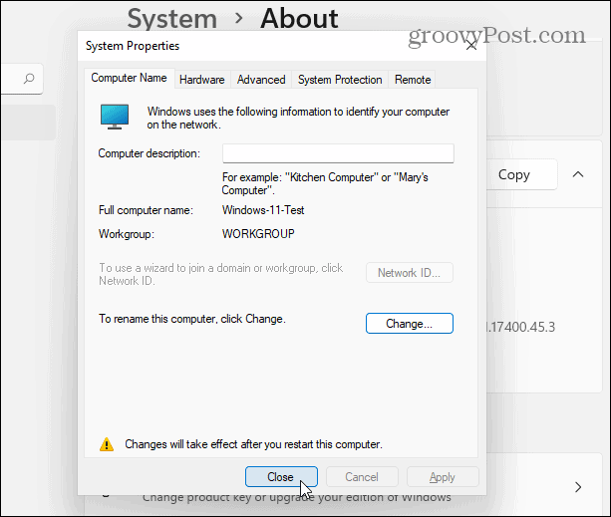
Task: Open the product key row's right chevron
Action: pos(578,487)
